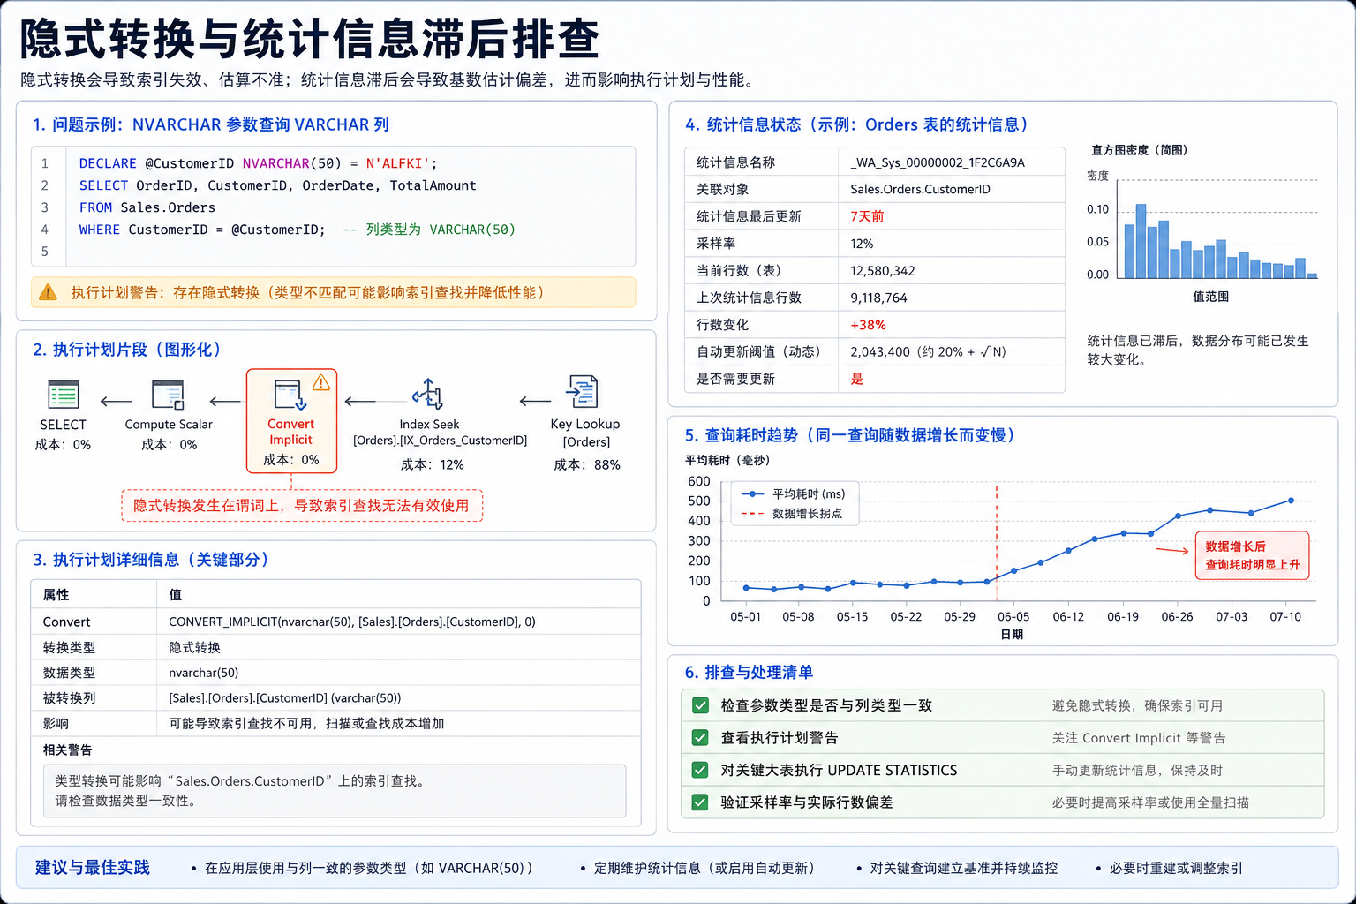Image resolution: width=1356 pixels, height=904 pixels.
Task: Click the 采样率 value 12%
Action: tap(862, 244)
